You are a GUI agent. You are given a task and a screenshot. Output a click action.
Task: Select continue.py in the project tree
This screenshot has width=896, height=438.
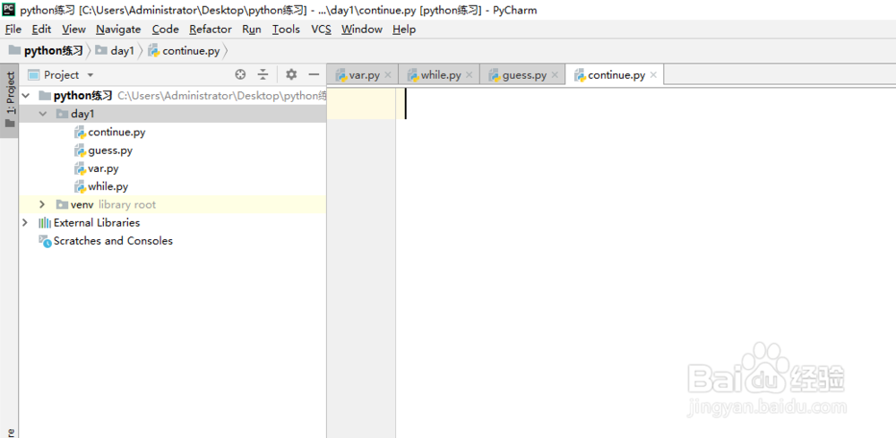click(x=173, y=132)
